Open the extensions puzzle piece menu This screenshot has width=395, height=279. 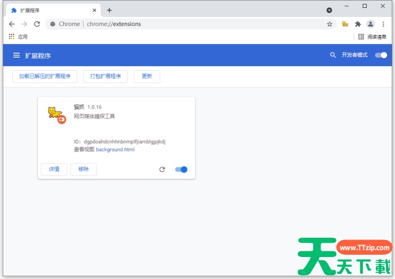click(358, 24)
